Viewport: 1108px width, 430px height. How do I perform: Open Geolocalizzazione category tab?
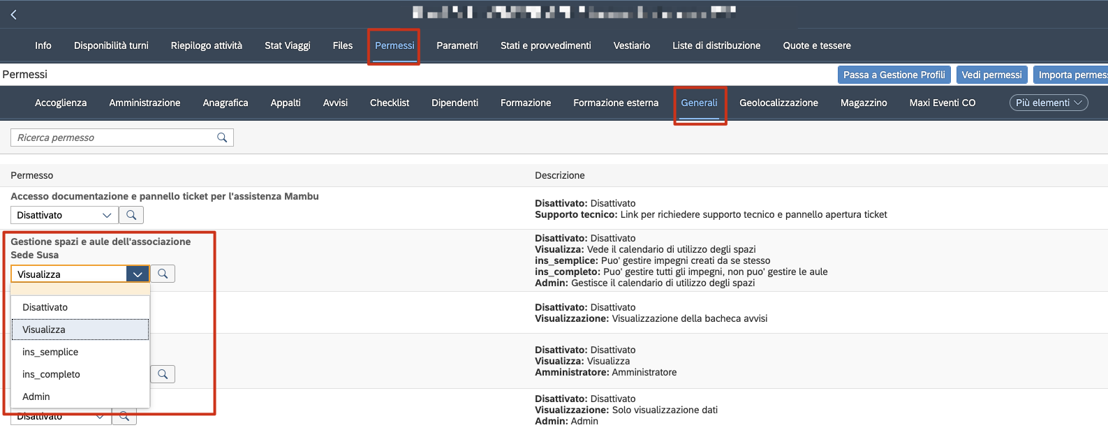click(778, 103)
